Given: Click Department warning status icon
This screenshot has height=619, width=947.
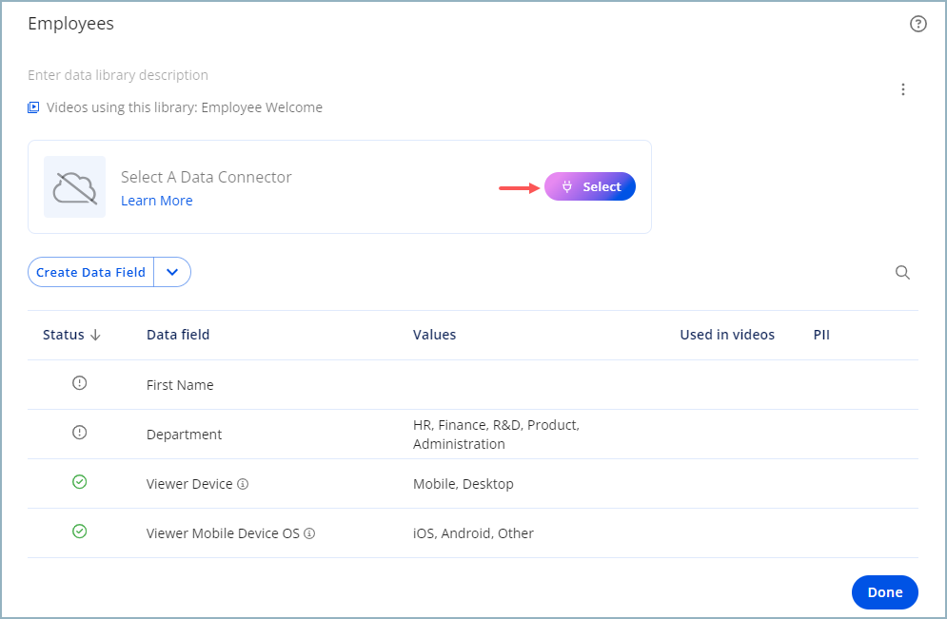Looking at the screenshot, I should click(x=79, y=433).
